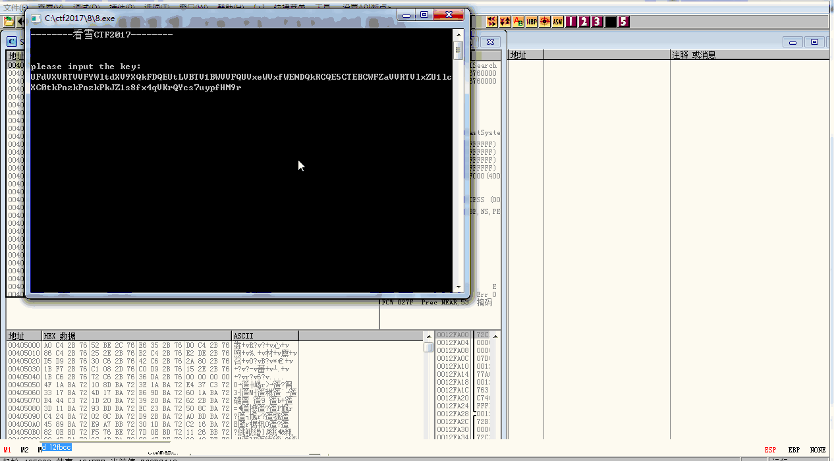Open the HBP hardware breakpoints tool
This screenshot has width=834, height=461.
coord(532,22)
